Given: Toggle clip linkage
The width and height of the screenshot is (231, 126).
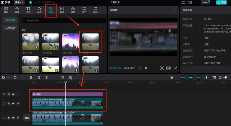Looking at the screenshot, I should 198,78.
